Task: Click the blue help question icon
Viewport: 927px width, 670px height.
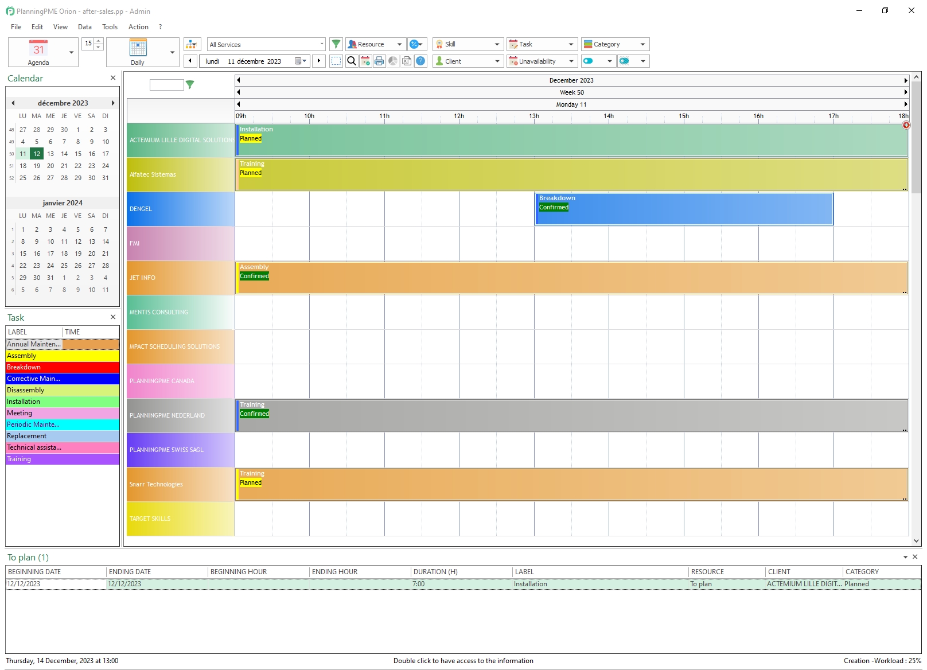Action: point(420,61)
